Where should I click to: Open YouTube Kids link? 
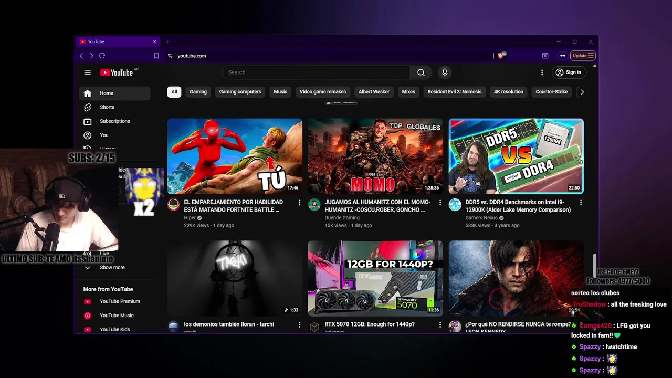click(x=114, y=329)
